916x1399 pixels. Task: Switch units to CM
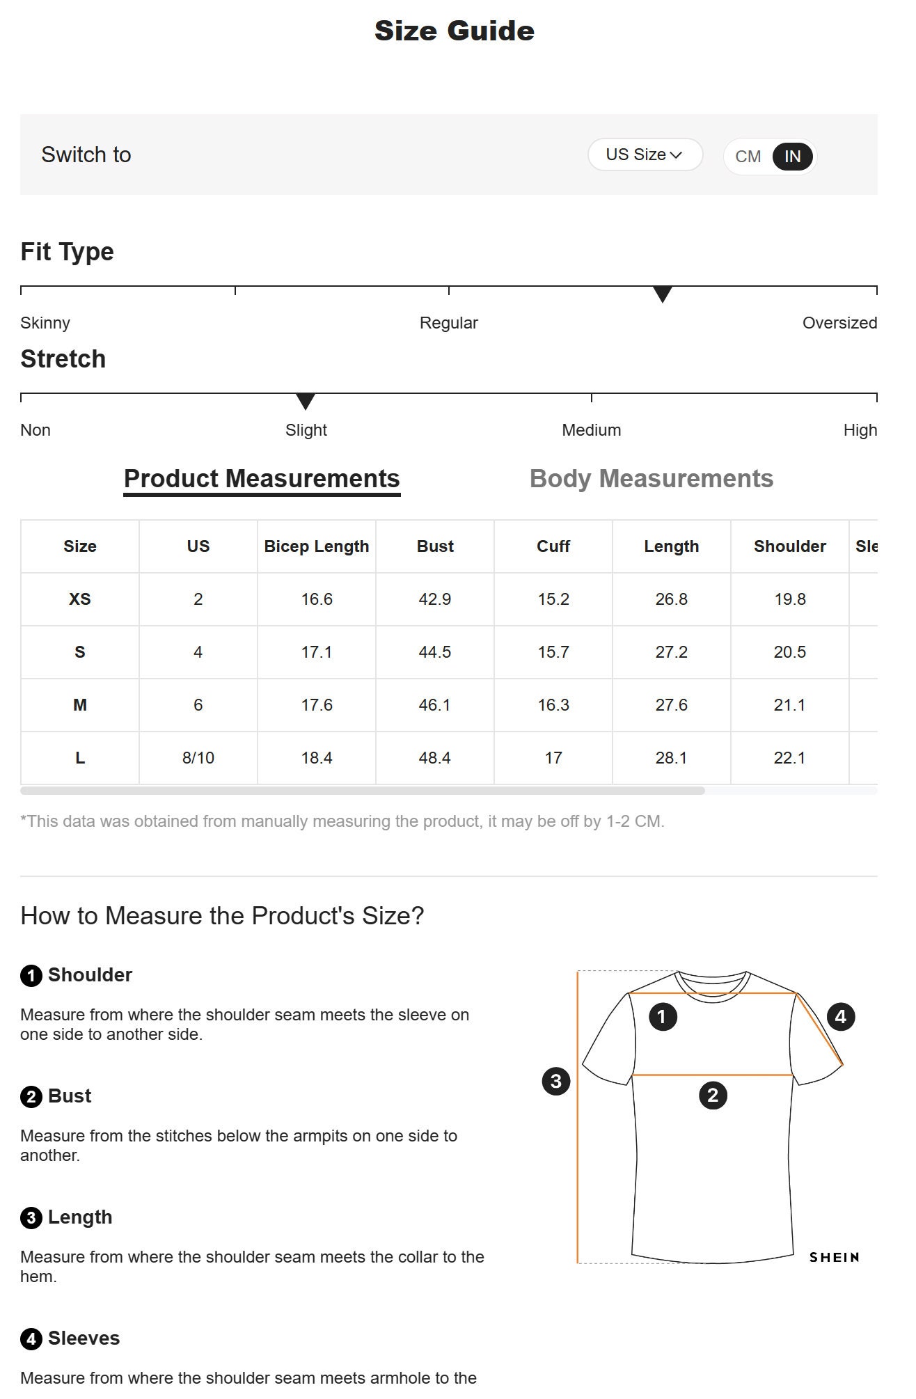tap(748, 157)
